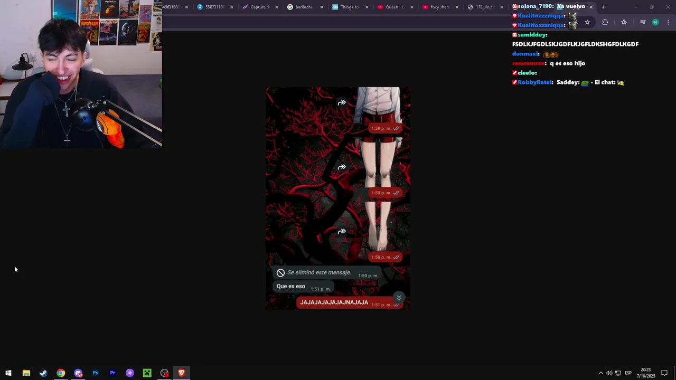This screenshot has height=380, width=676.
Task: Click the network icon in system tray
Action: tap(618, 373)
